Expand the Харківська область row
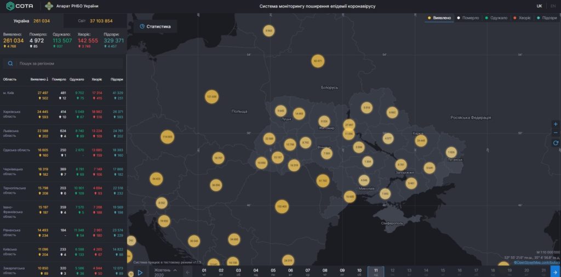 pos(64,114)
